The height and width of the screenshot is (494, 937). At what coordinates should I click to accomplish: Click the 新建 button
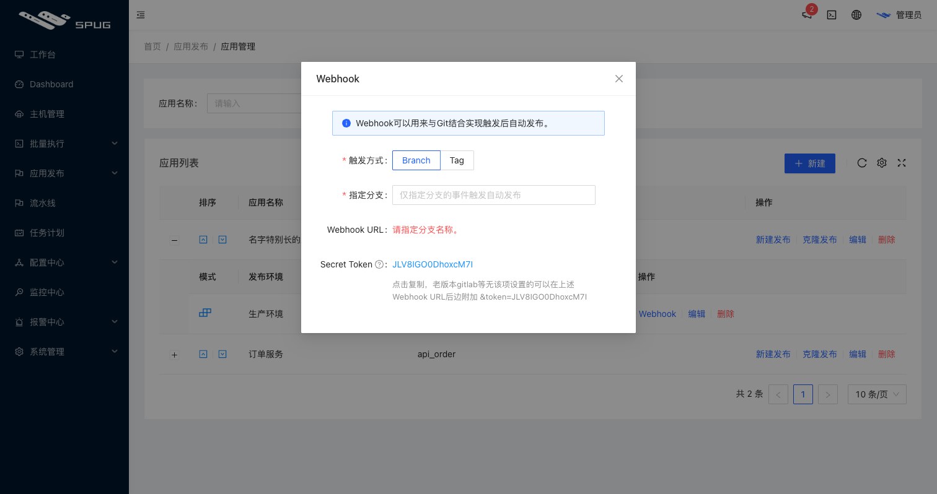[810, 163]
